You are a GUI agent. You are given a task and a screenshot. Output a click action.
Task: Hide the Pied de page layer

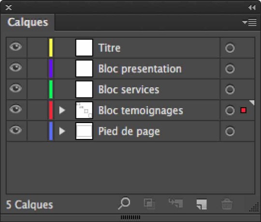tap(15, 130)
